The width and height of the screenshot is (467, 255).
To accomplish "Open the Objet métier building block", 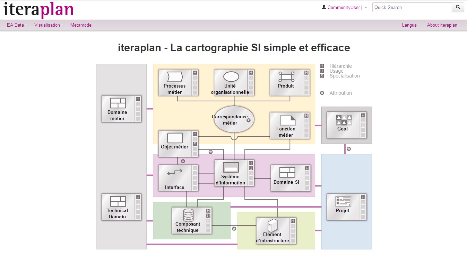I will pyautogui.click(x=178, y=144).
